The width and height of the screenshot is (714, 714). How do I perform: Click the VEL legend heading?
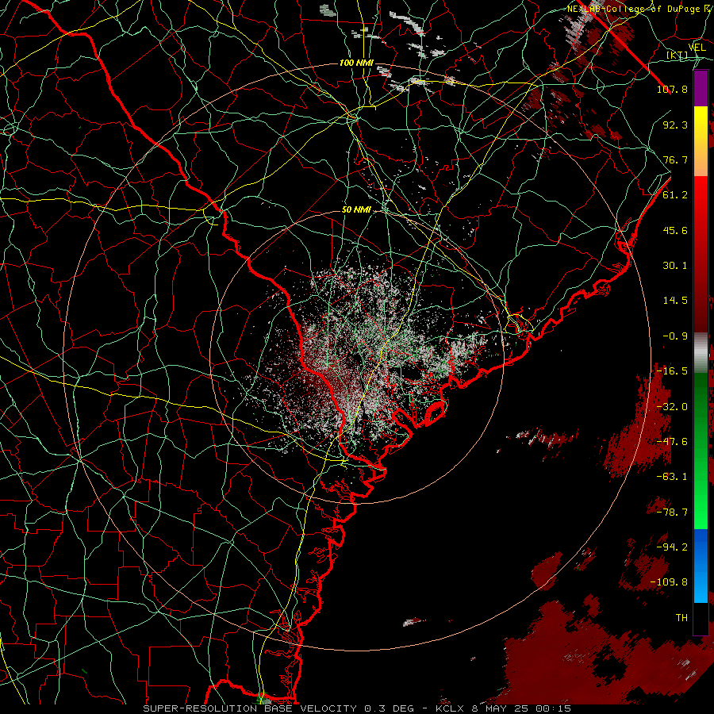pyautogui.click(x=697, y=48)
